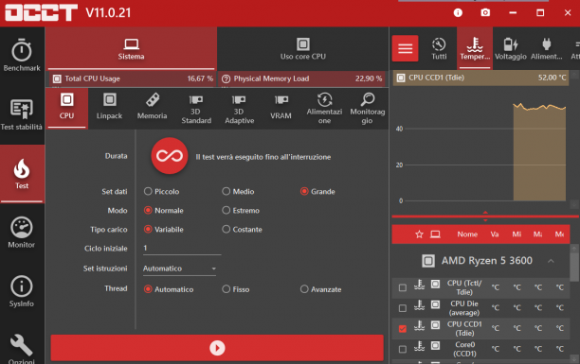Select the Alimentazione power test
The height and width of the screenshot is (364, 580).
pyautogui.click(x=324, y=110)
